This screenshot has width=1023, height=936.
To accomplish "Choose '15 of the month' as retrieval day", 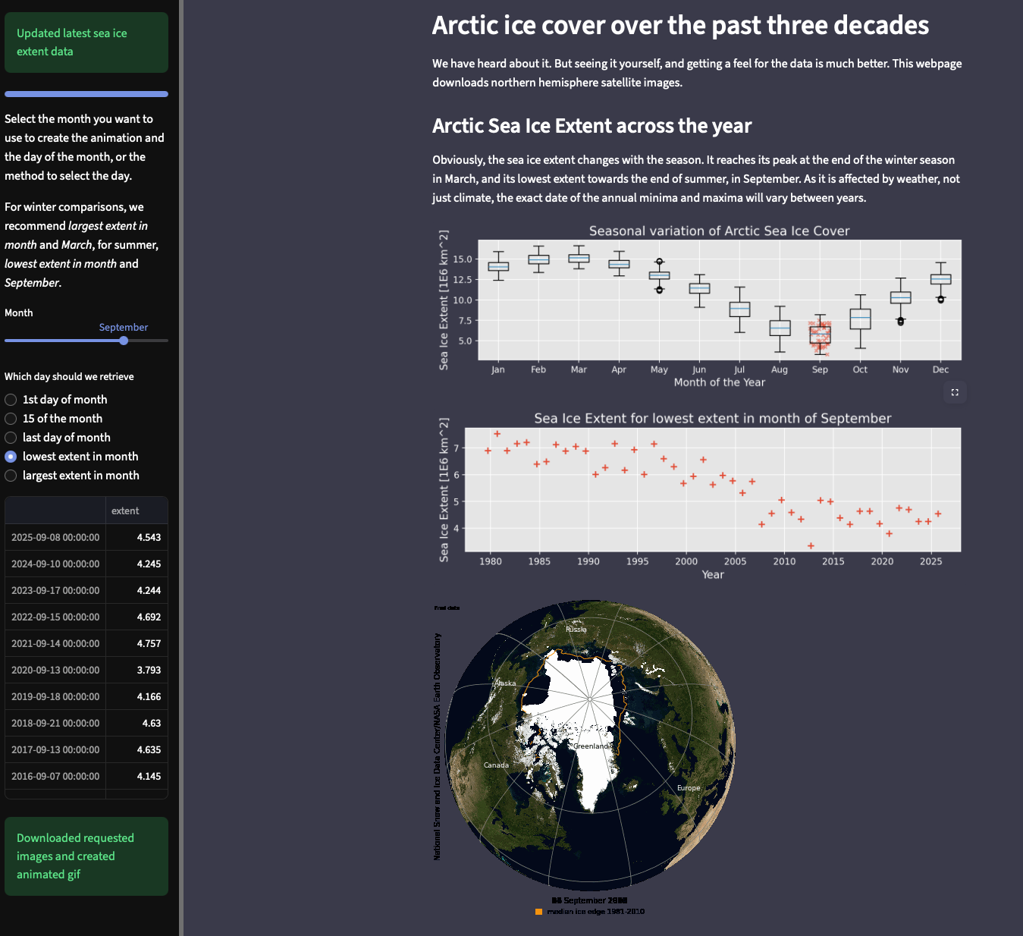I will [11, 418].
